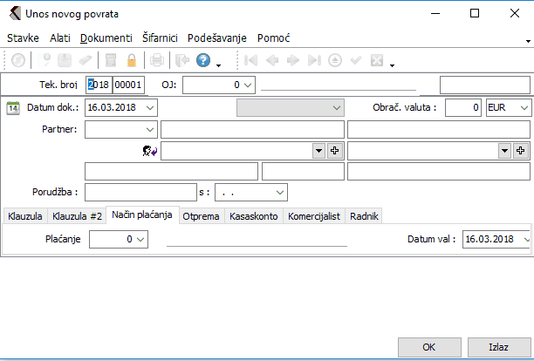Open the Datum val date dropdown

click(x=525, y=238)
